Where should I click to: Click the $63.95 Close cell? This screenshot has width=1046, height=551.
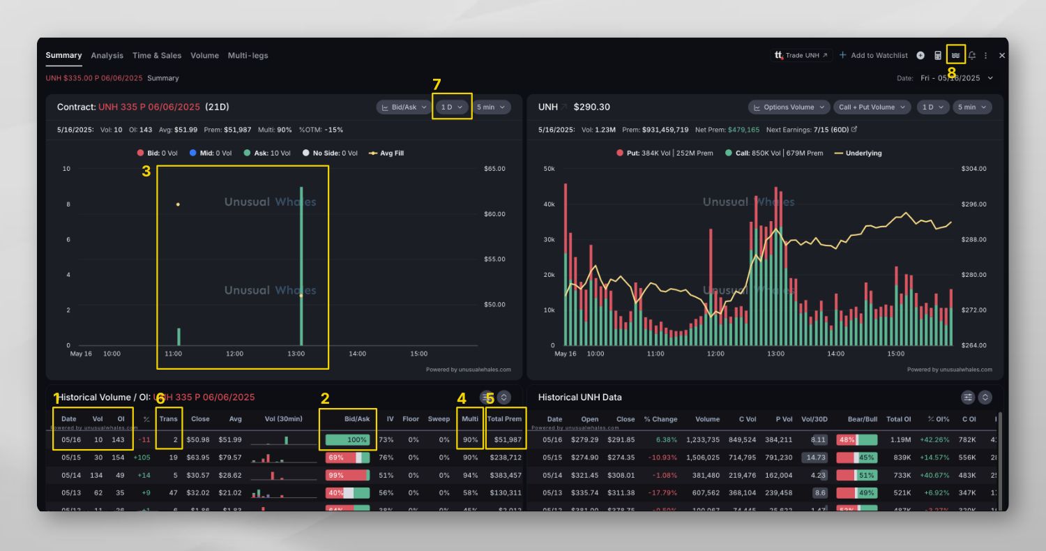click(198, 458)
